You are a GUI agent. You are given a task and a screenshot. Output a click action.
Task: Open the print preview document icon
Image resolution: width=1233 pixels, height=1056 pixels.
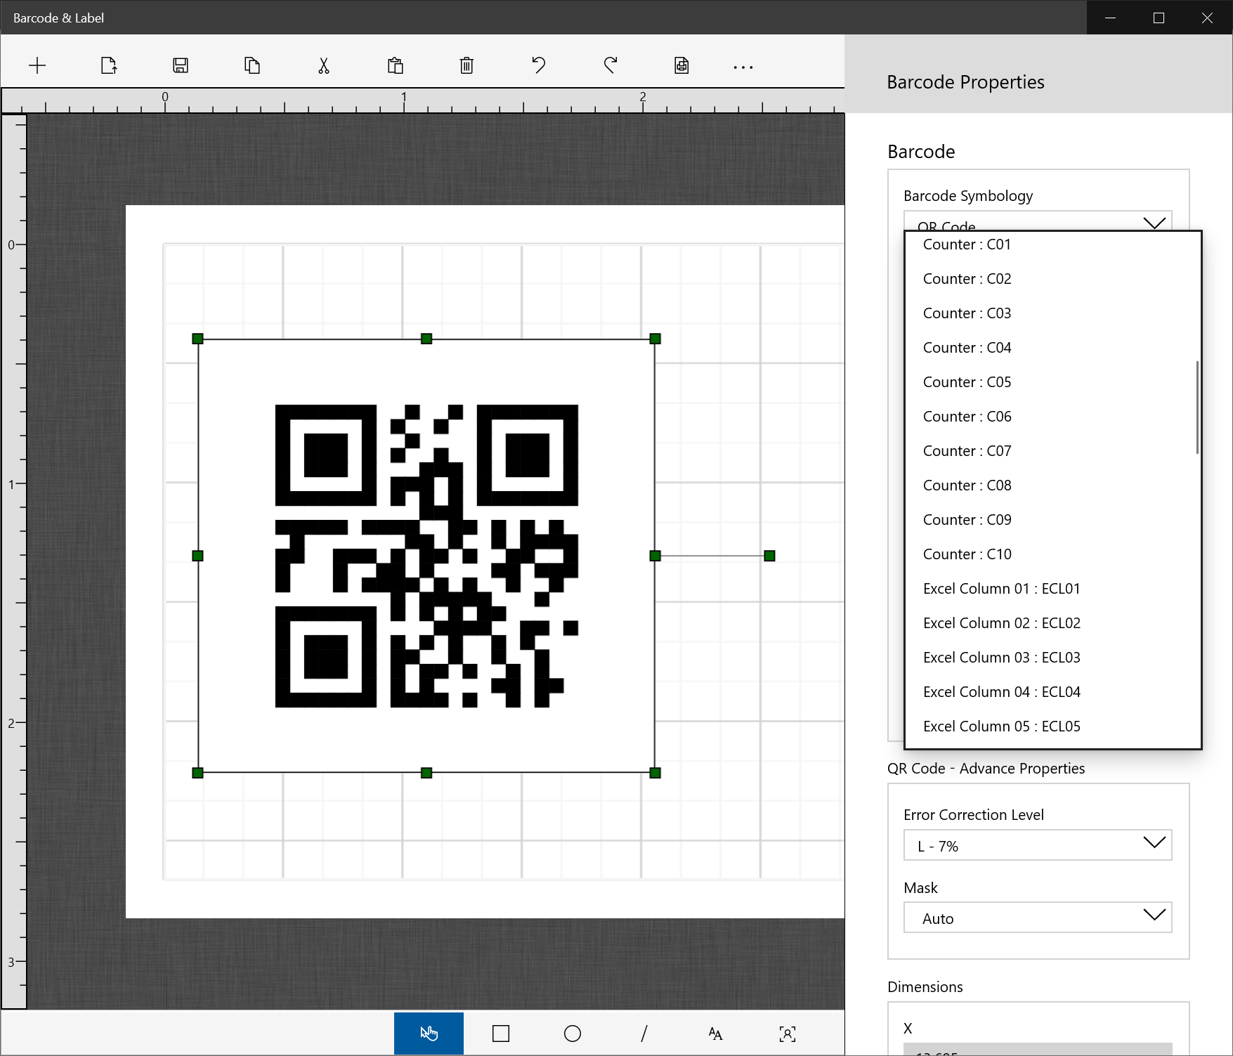[x=681, y=66]
